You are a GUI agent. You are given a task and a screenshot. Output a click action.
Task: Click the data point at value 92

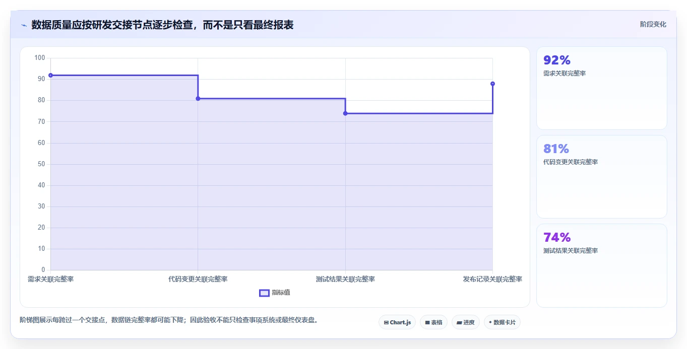[50, 76]
